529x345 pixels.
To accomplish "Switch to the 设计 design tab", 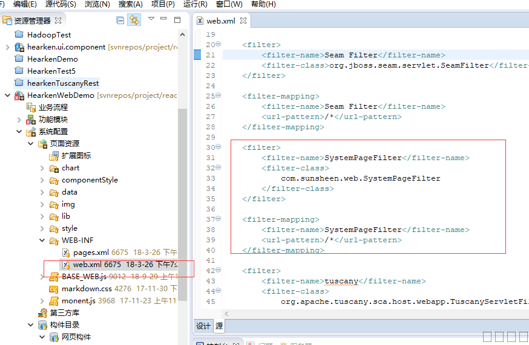I will pos(203,326).
